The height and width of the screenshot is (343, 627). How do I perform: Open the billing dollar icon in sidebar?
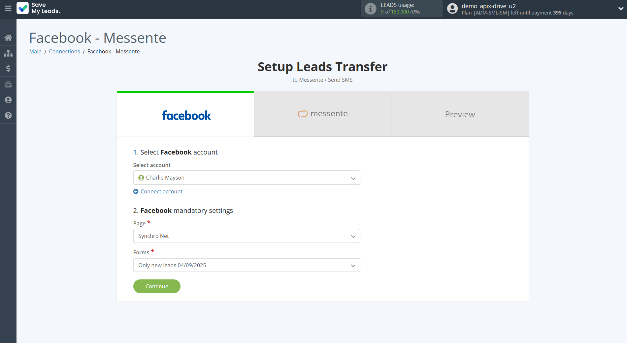click(8, 69)
